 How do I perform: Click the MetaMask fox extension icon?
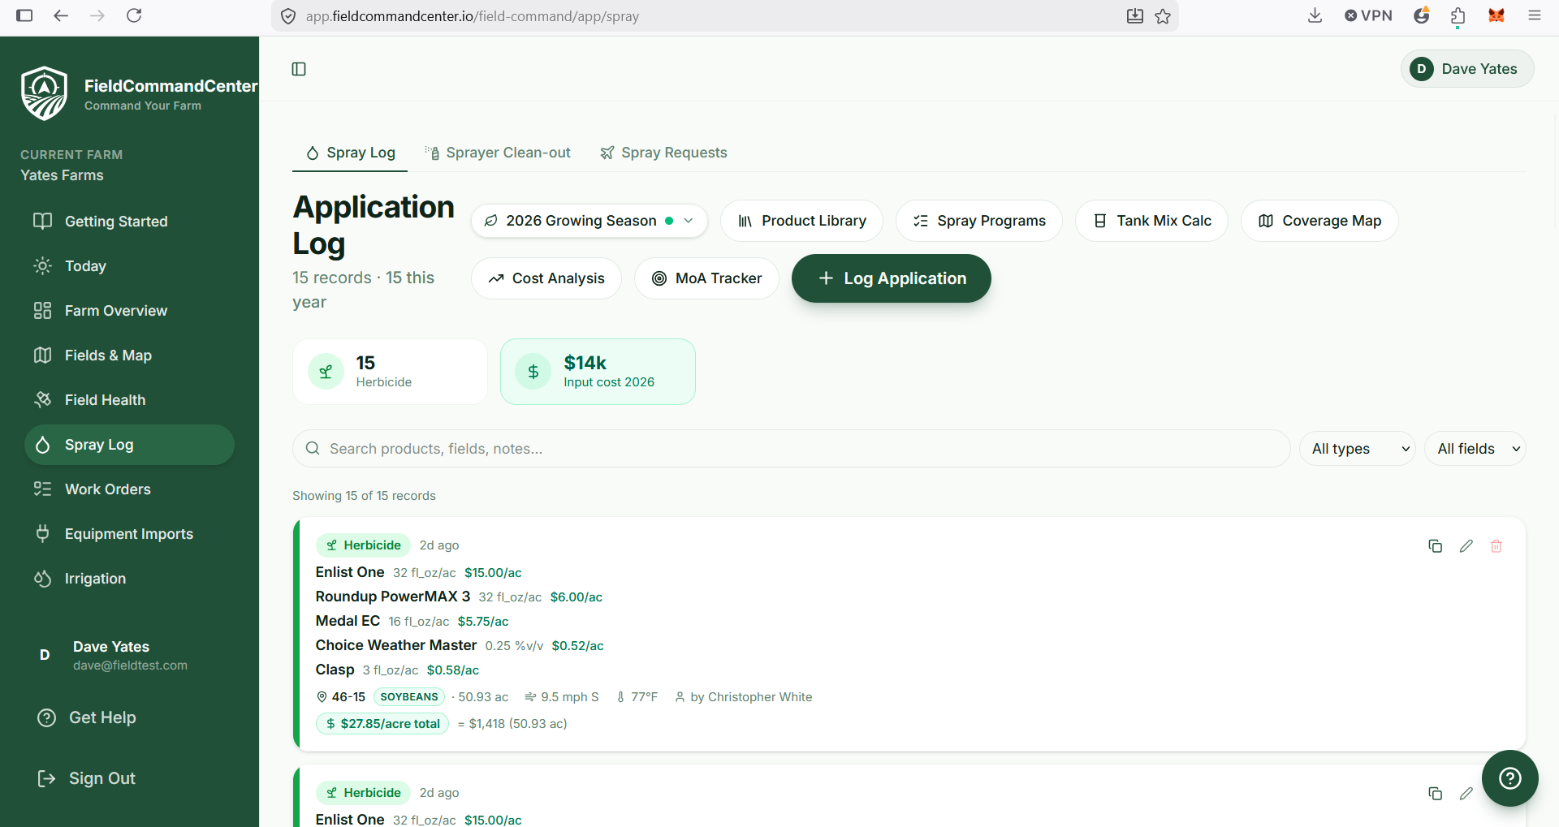pyautogui.click(x=1496, y=15)
